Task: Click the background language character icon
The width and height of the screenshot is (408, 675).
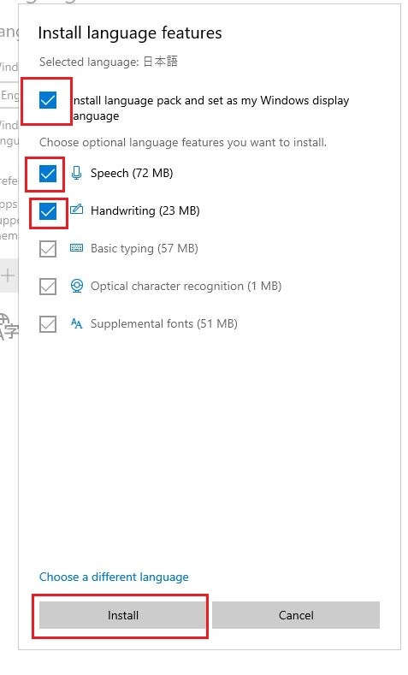Action: pos(9,326)
